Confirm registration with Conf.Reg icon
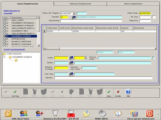The height and width of the screenshot is (120, 161). pos(15,92)
